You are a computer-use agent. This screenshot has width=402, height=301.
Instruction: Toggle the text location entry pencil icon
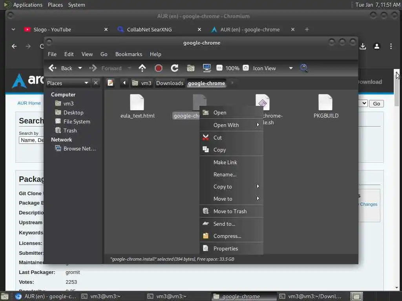pyautogui.click(x=110, y=83)
